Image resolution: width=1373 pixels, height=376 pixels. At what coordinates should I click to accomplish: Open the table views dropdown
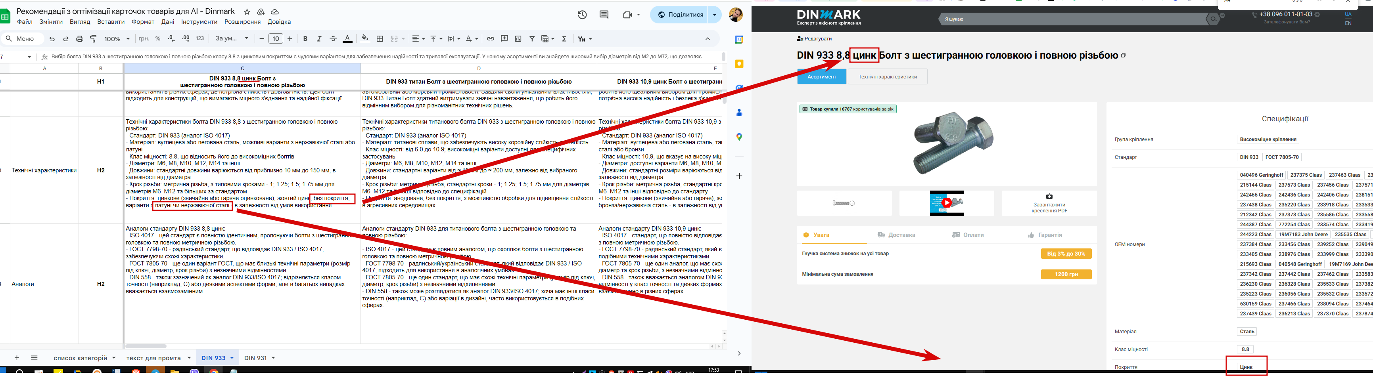[x=547, y=39]
